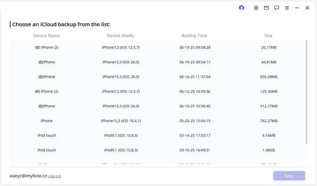Viewport: 317px width, 186px height.
Task: Click the Log out link
Action: tap(55, 176)
